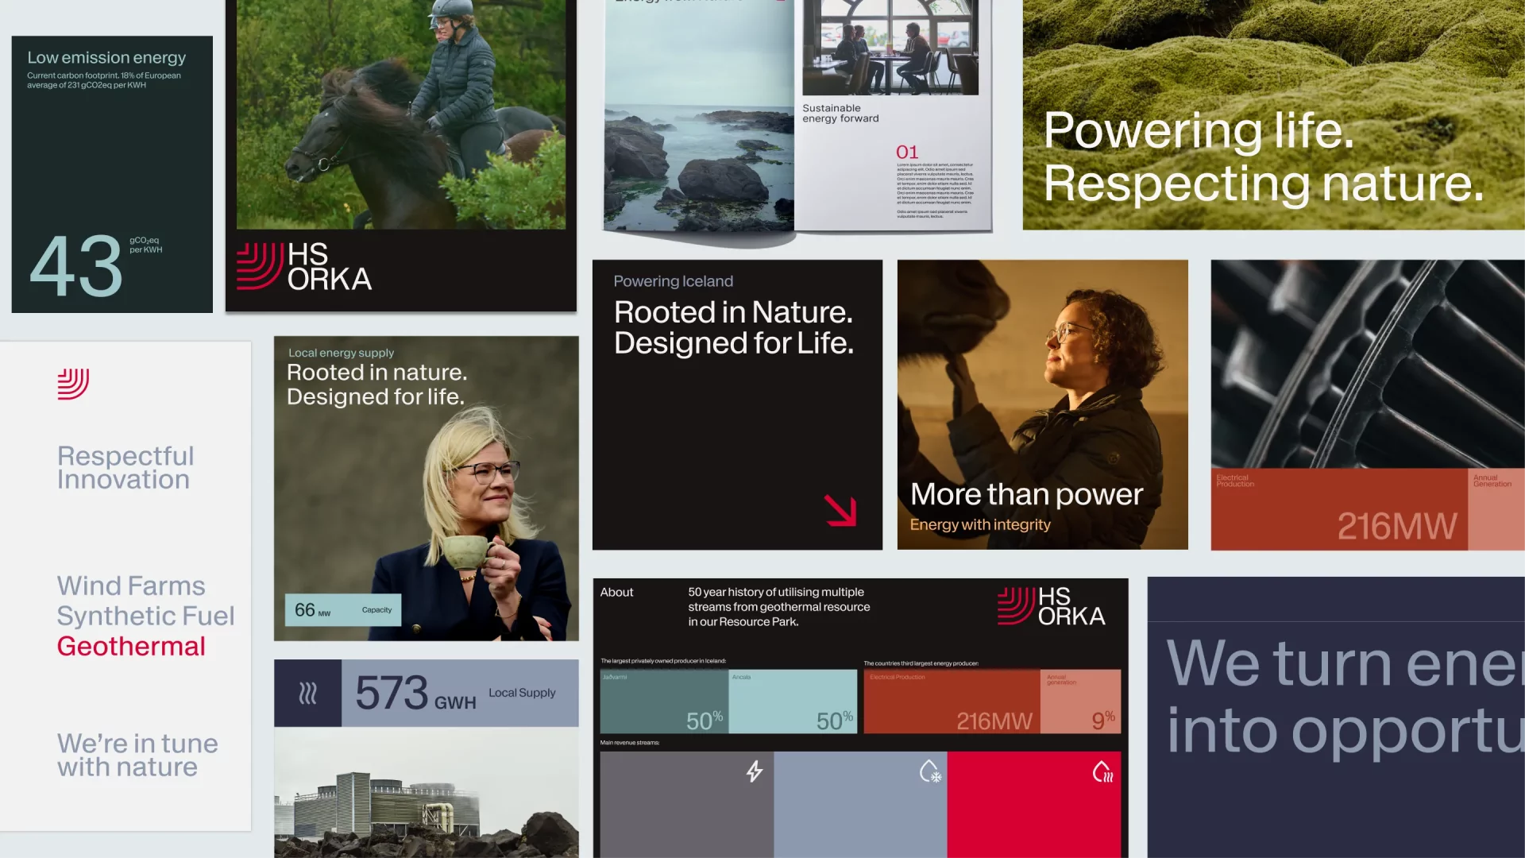
Task: Toggle the Geothermal option highlighted in red
Action: click(x=130, y=646)
